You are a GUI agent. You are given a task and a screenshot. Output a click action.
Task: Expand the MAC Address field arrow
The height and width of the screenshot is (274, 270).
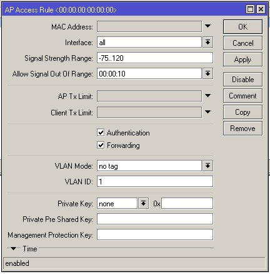click(207, 26)
